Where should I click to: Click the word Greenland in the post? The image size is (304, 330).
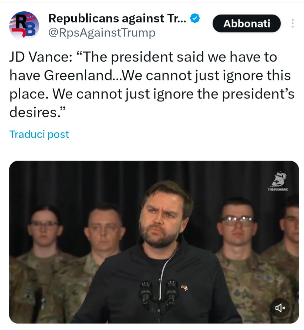click(78, 75)
